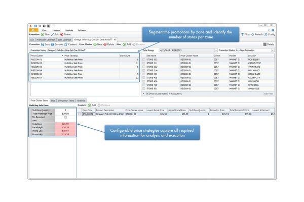
Task: Expand the ribbon collapse chevron
Action: (269, 30)
